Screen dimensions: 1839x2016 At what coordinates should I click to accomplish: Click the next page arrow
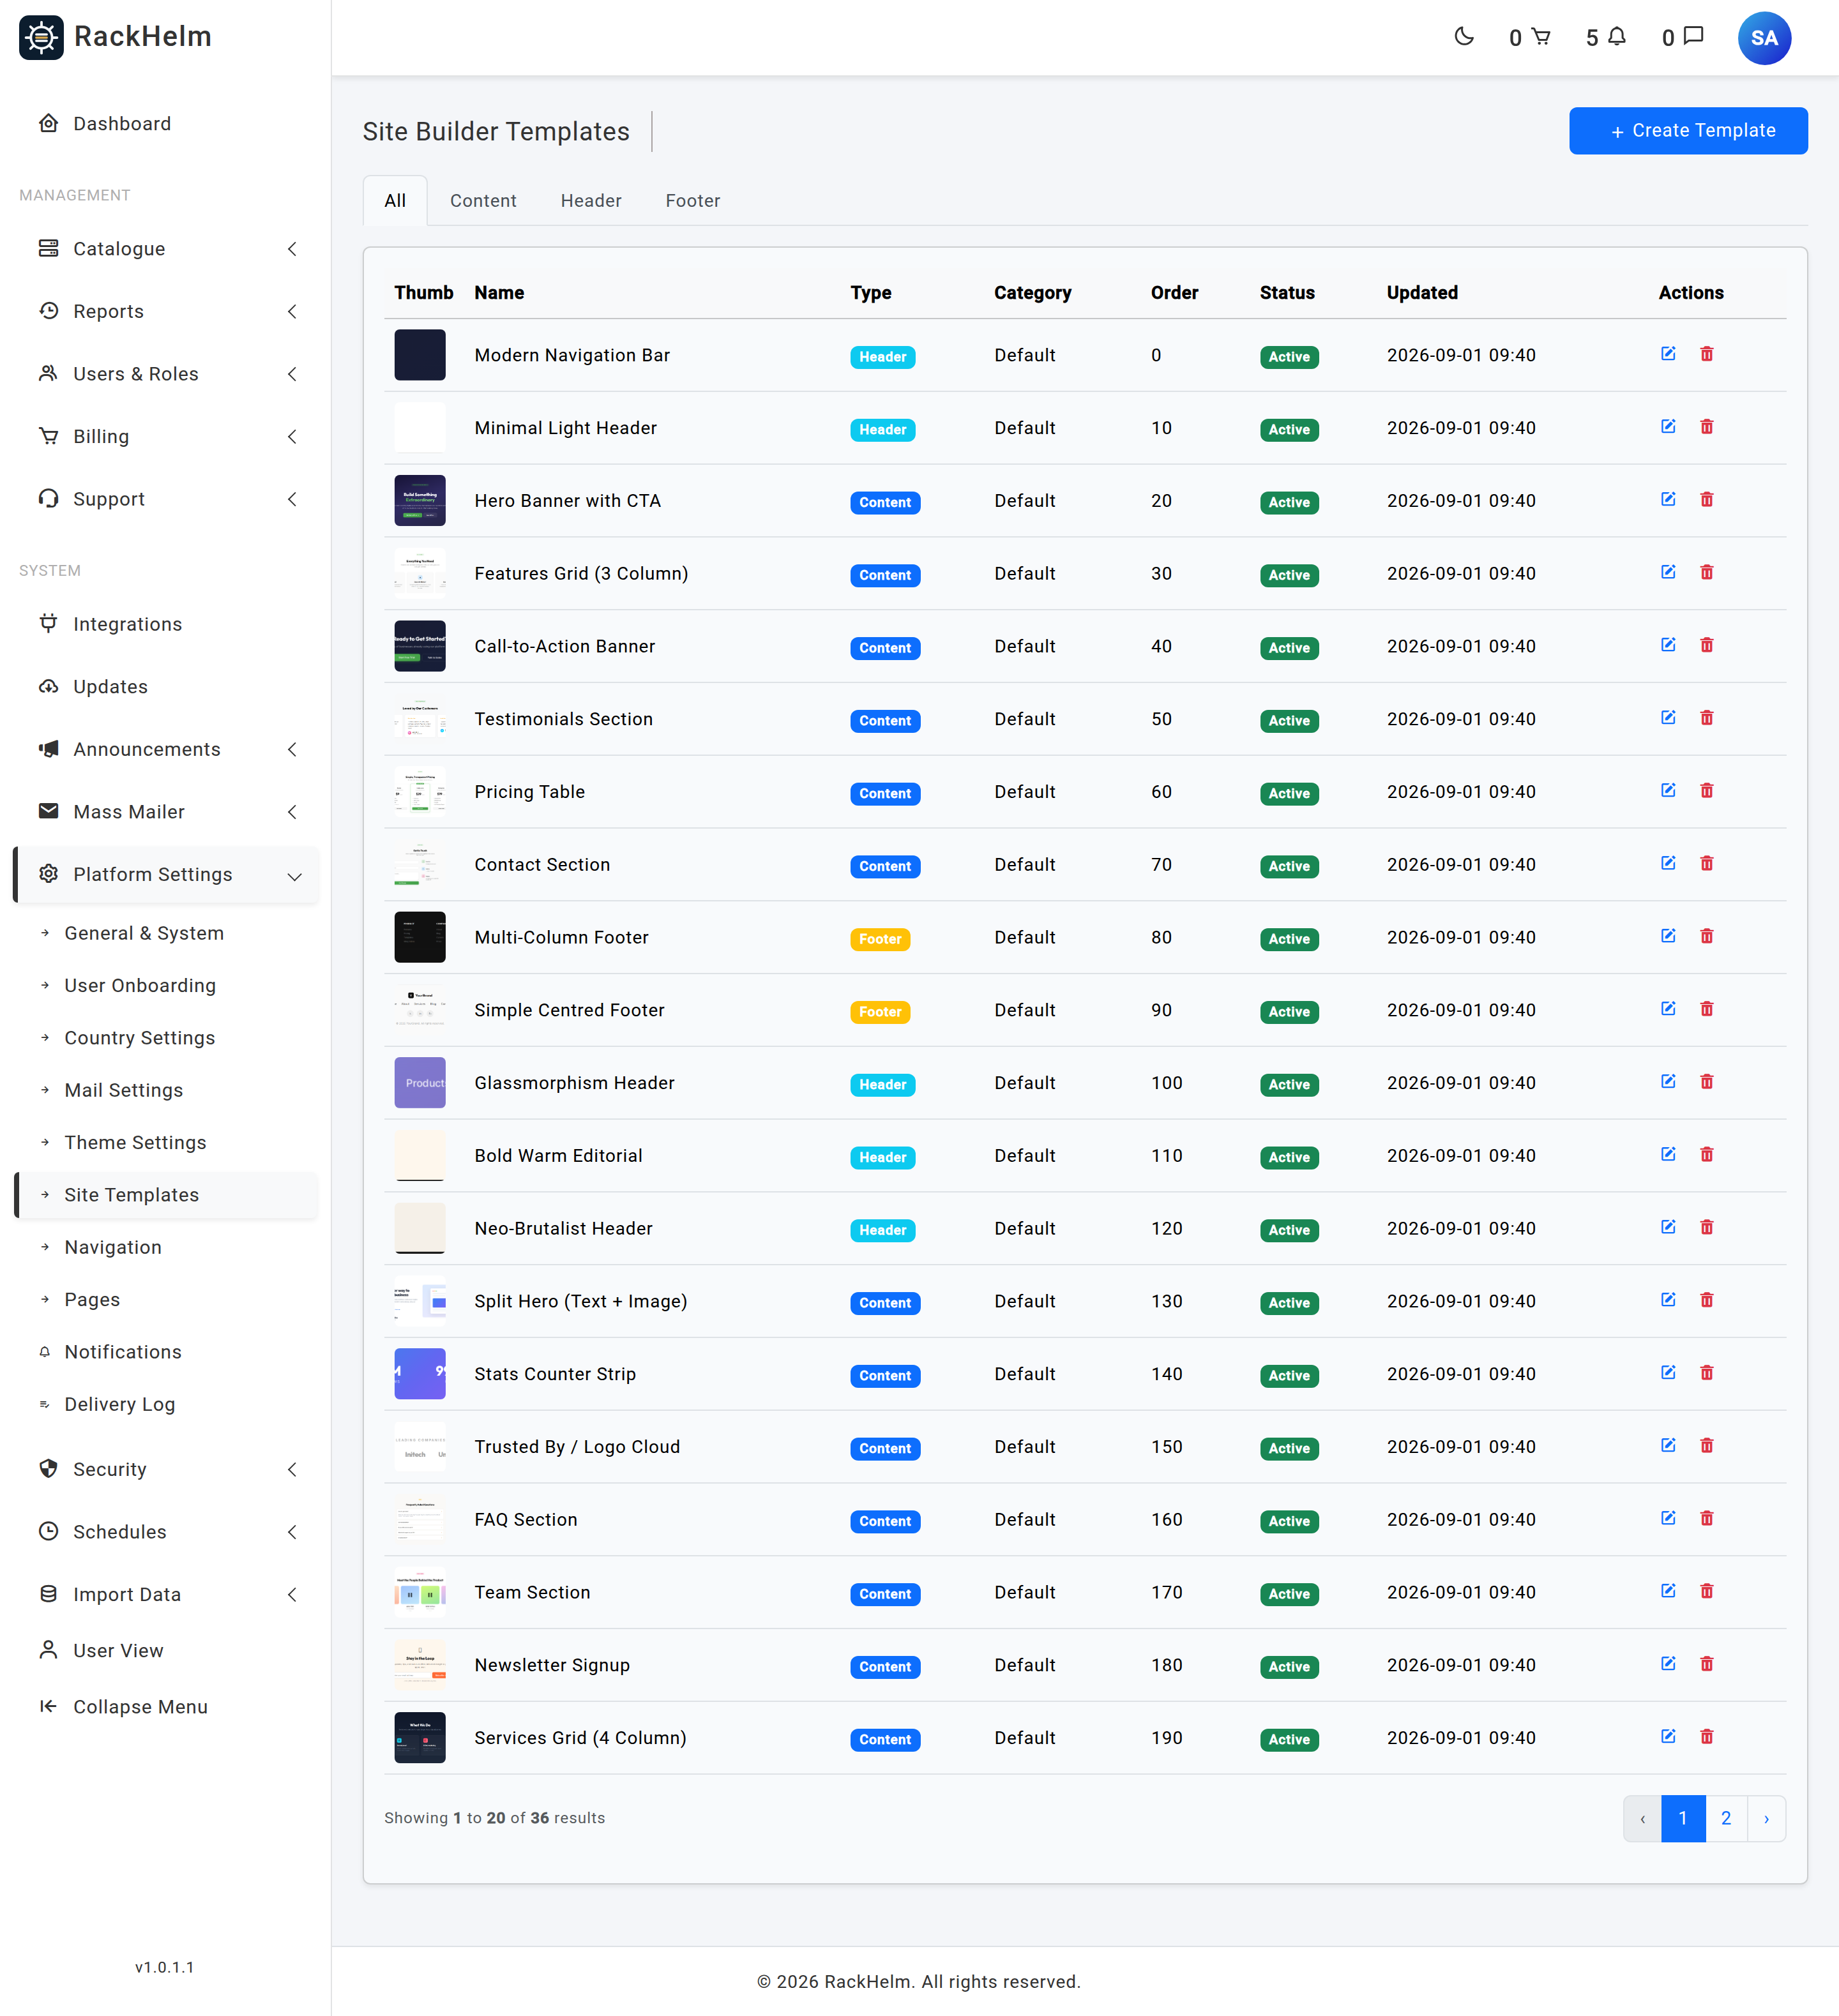click(x=1767, y=1819)
